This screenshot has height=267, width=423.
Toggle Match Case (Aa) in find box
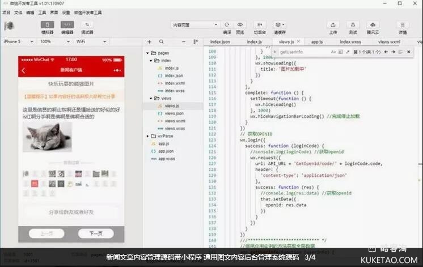333,52
